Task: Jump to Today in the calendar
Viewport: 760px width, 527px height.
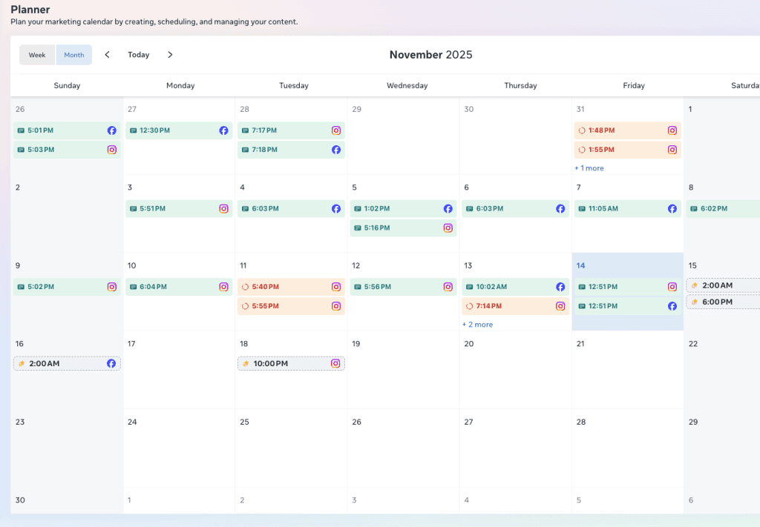Action: click(138, 55)
